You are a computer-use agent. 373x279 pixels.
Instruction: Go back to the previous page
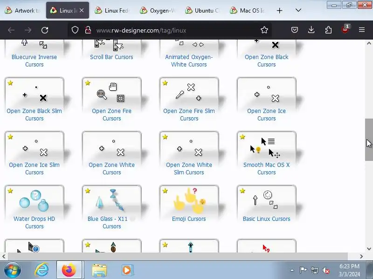[x=11, y=30]
